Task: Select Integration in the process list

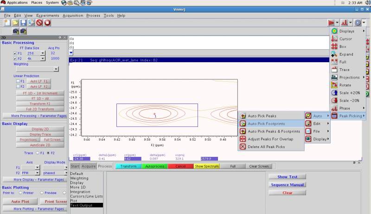Action: pyautogui.click(x=80, y=192)
